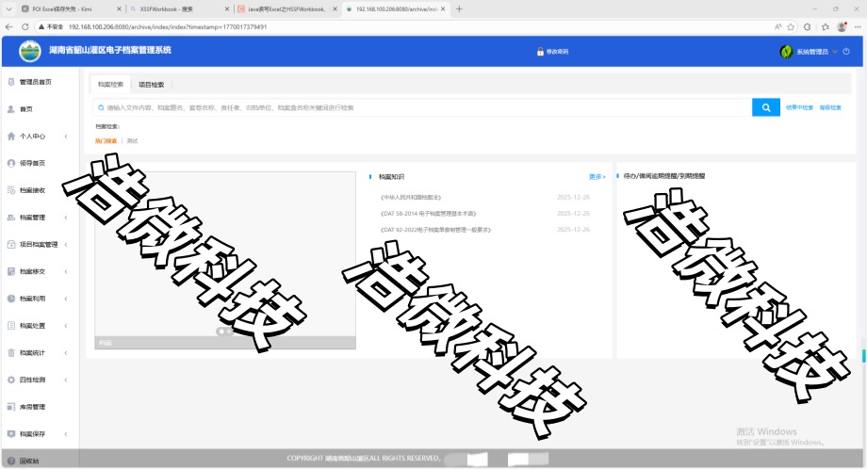The image size is (867, 469).
Task: Select the 个人中心 house icon
Action: point(11,136)
